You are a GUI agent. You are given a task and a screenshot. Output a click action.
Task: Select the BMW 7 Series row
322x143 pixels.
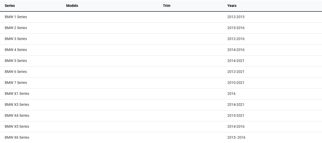pos(16,83)
